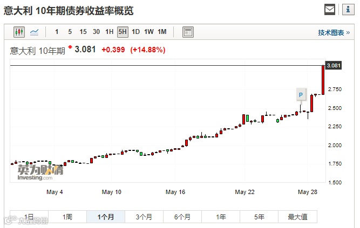Select the 1W interval

pyautogui.click(x=149, y=32)
